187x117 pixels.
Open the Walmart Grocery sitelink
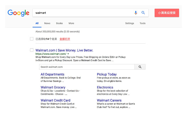pyautogui.click(x=53, y=87)
